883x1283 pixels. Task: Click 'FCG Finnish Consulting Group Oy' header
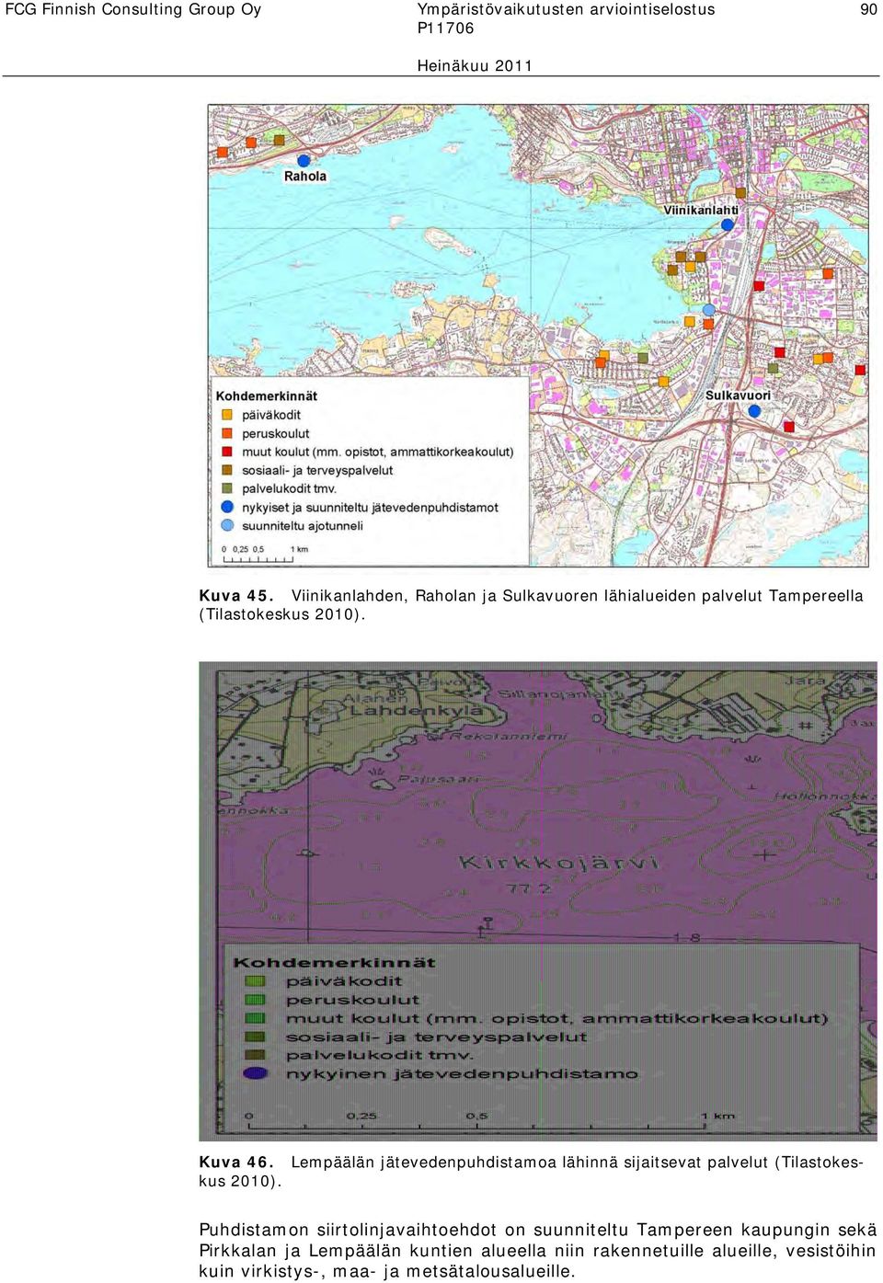133,9
